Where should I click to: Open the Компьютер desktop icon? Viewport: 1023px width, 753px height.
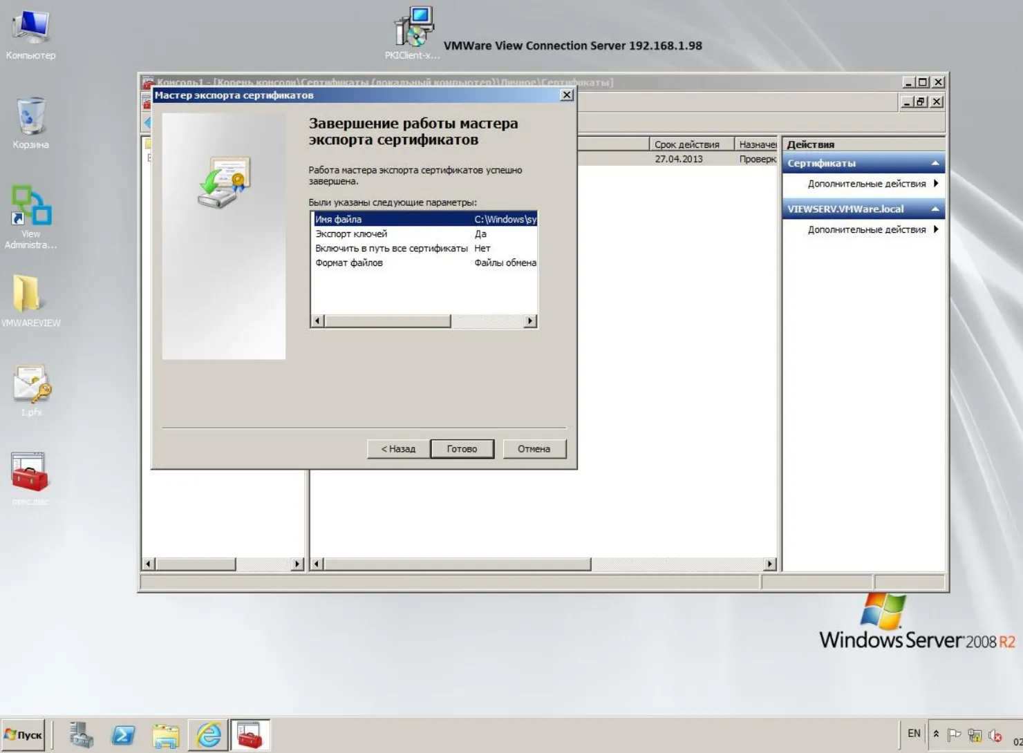pos(30,35)
